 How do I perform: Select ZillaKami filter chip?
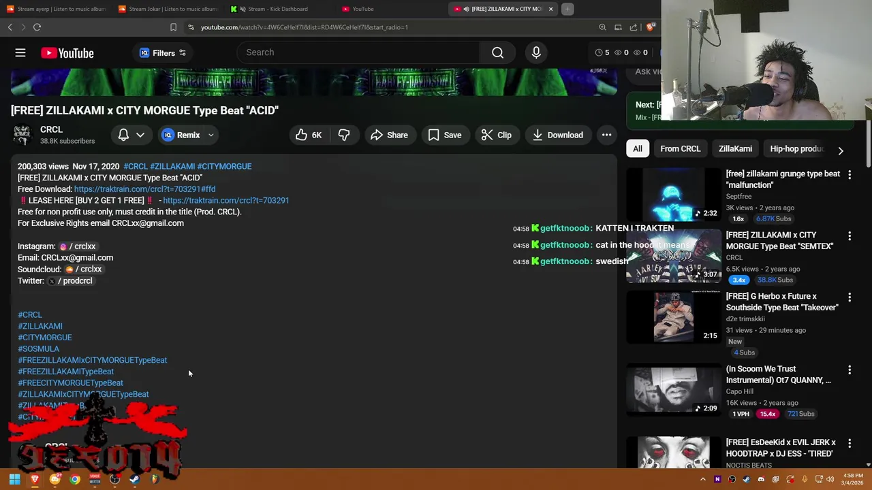tap(735, 148)
